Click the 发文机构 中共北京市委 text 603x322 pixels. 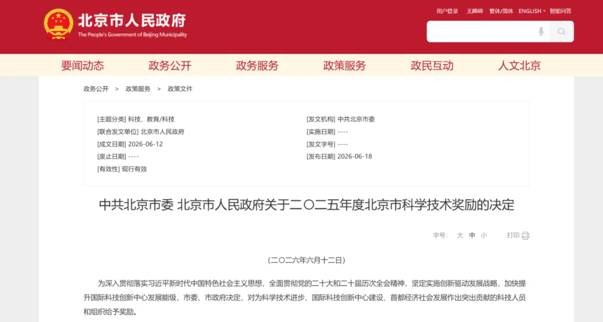[x=340, y=119]
